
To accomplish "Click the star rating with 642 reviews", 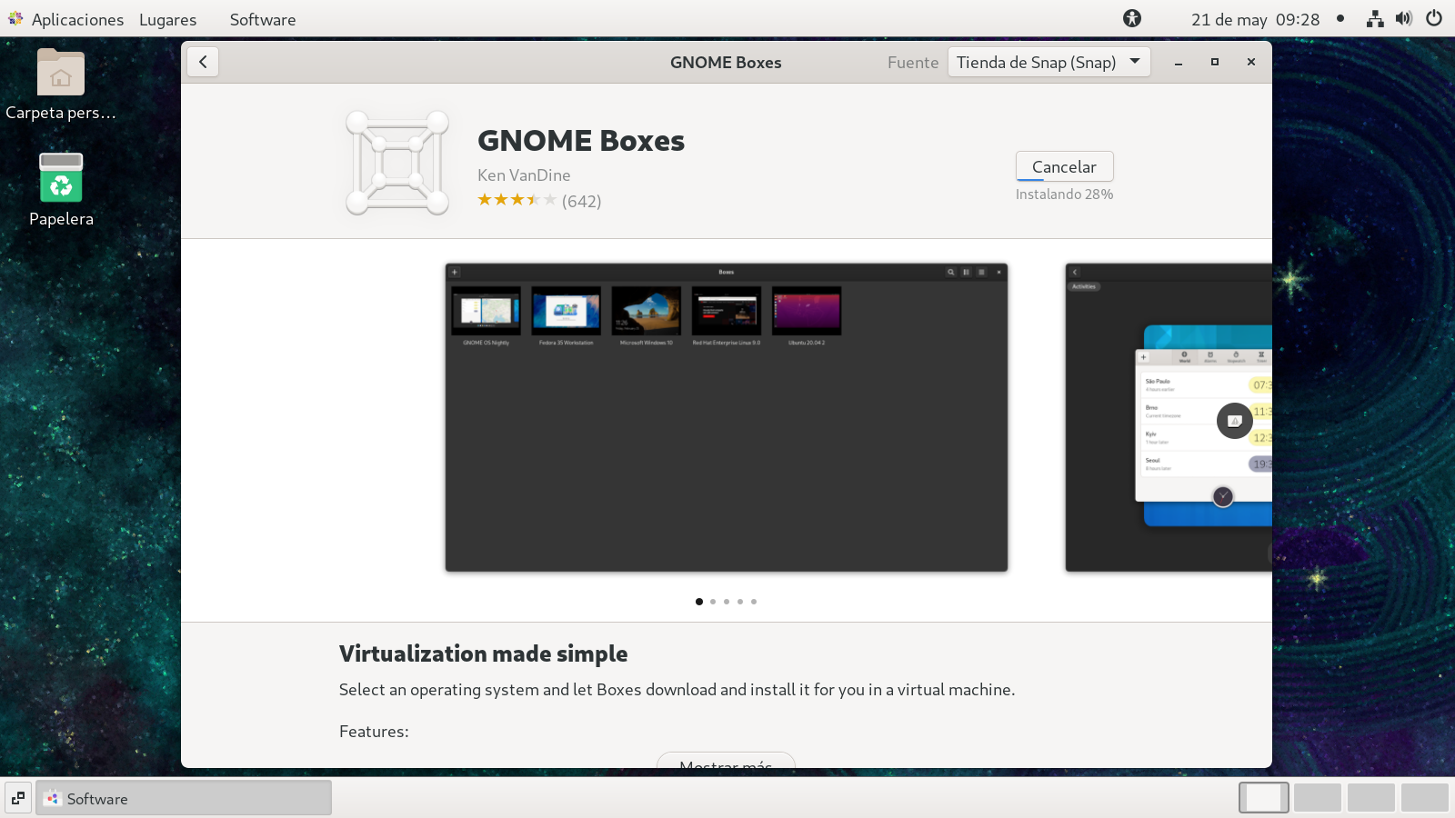I will pos(538,201).
